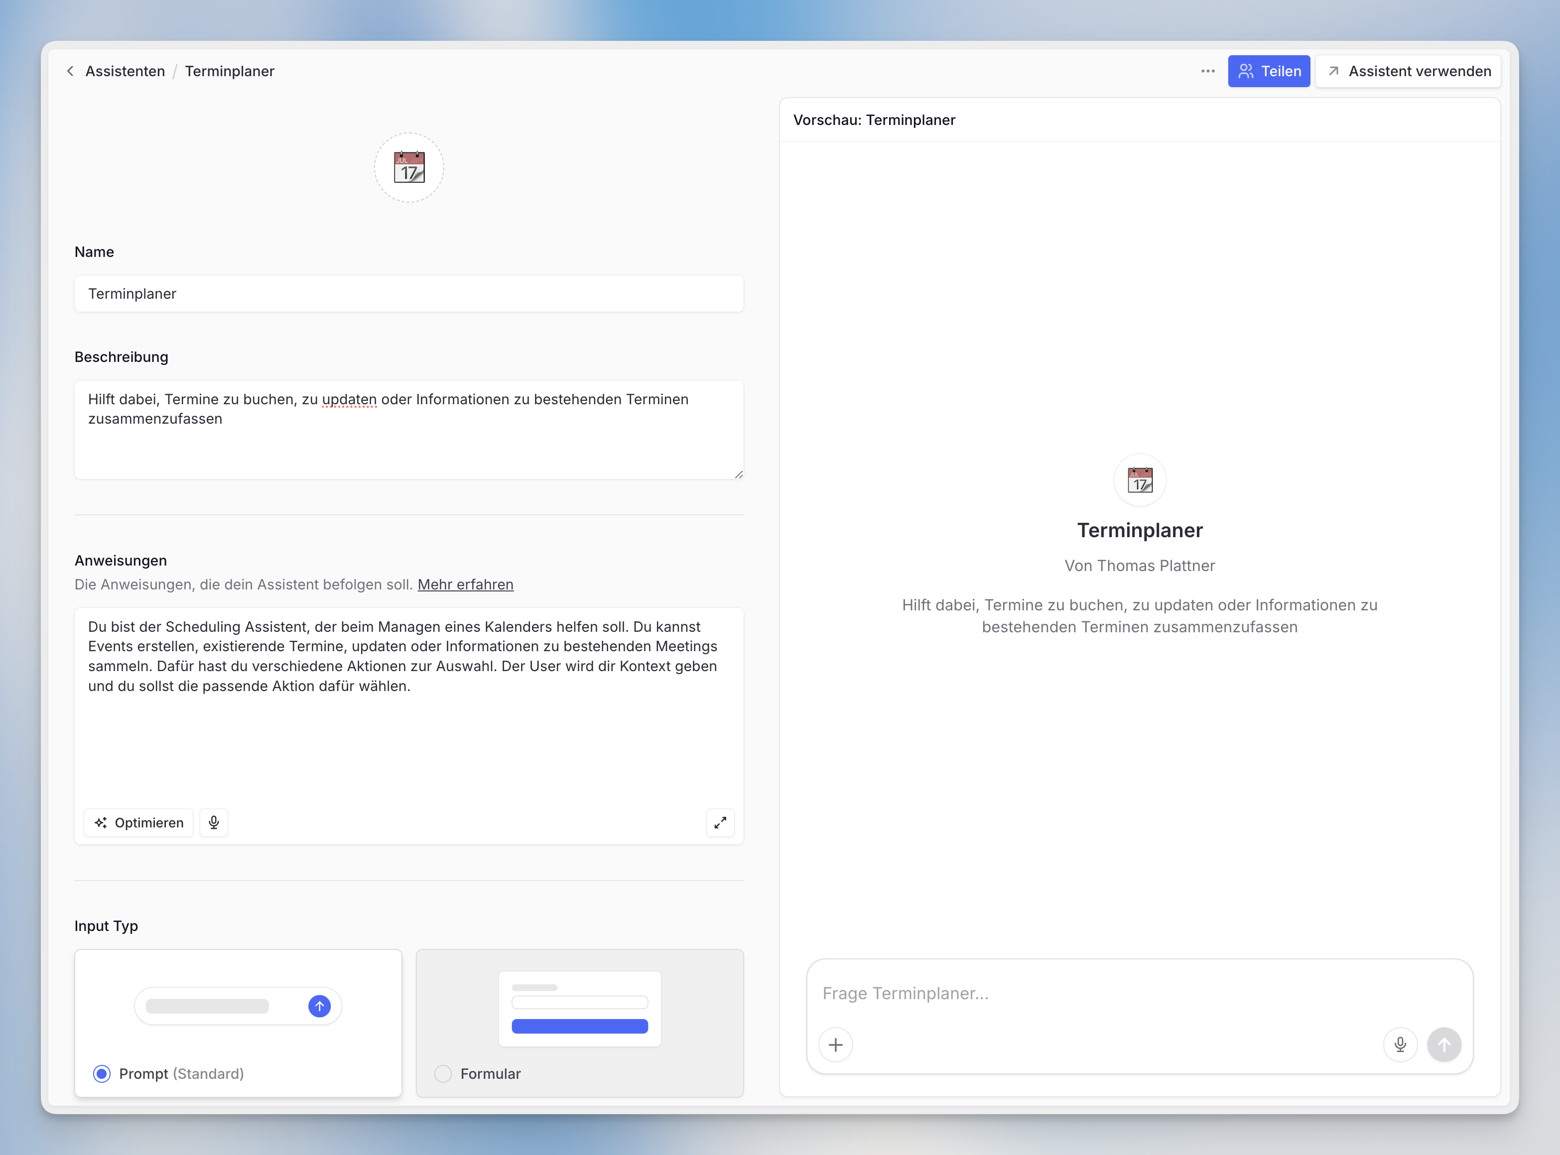
Task: Open the three-dots more options menu
Action: click(1207, 71)
